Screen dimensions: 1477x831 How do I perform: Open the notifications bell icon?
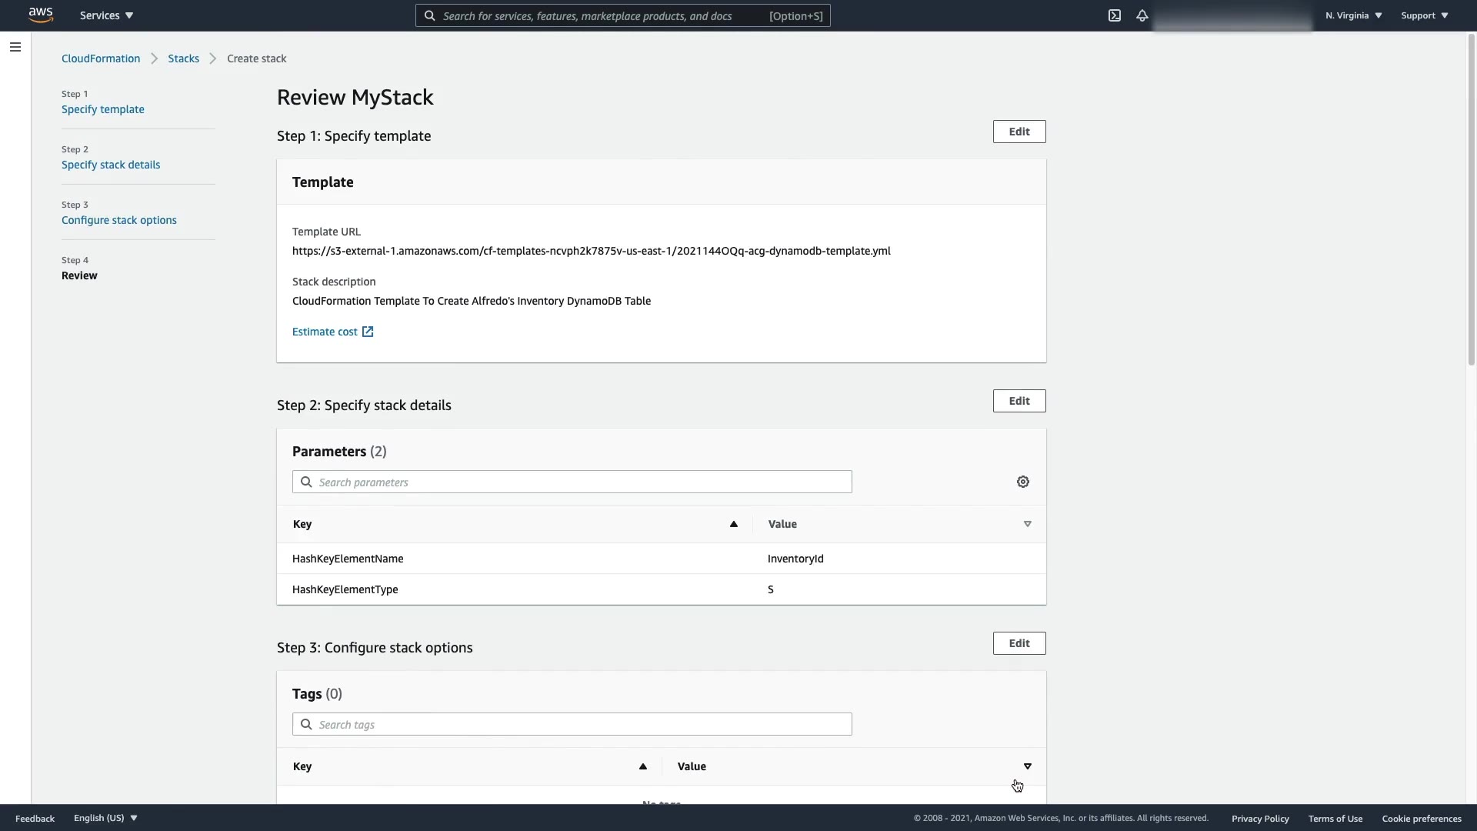click(1142, 15)
